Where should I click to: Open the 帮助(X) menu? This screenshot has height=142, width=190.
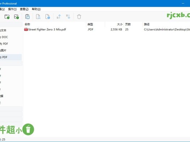(36, 9)
